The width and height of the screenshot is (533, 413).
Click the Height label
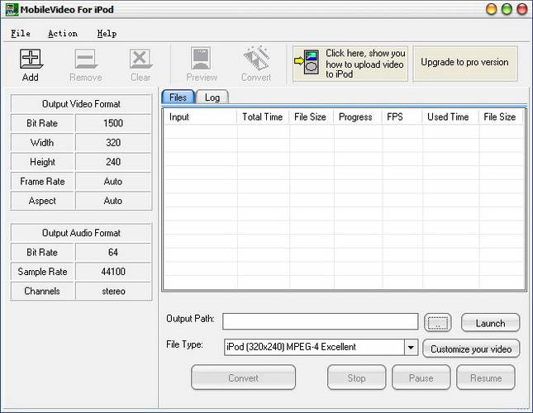(x=42, y=162)
